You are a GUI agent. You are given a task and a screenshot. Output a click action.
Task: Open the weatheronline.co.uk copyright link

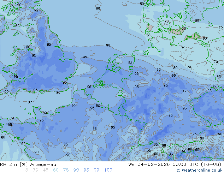click(x=200, y=170)
